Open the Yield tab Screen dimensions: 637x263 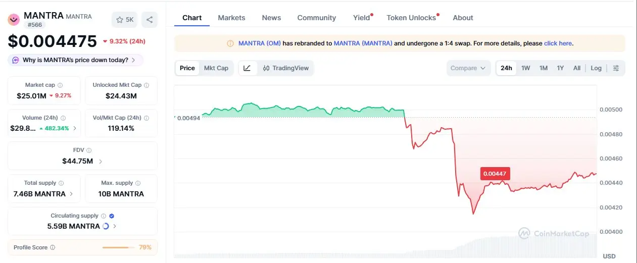coord(362,18)
